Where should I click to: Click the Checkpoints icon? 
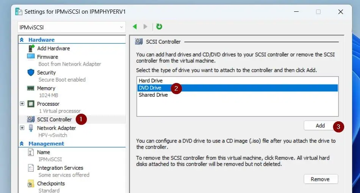31,184
